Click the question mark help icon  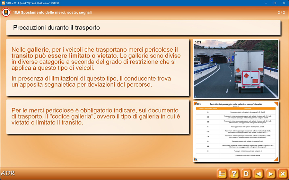point(234,174)
